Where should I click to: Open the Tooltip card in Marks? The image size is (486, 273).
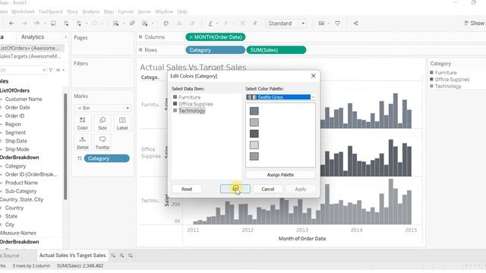click(x=103, y=143)
